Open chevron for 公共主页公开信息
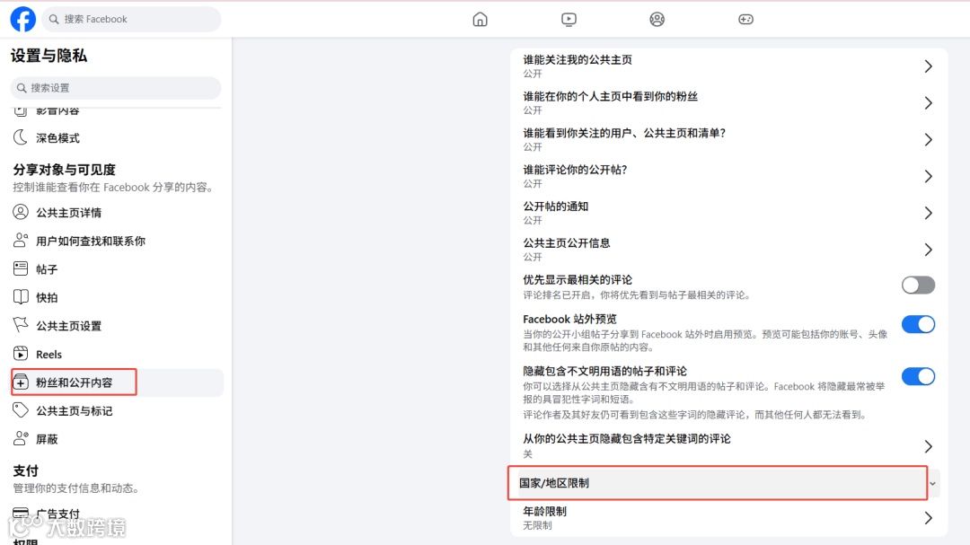 [928, 250]
